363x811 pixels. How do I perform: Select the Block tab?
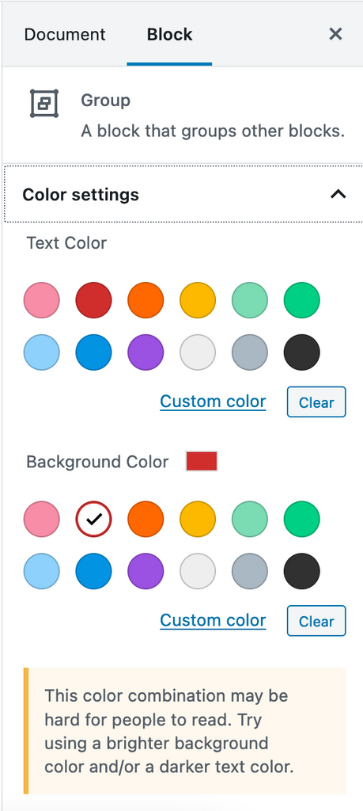[169, 35]
